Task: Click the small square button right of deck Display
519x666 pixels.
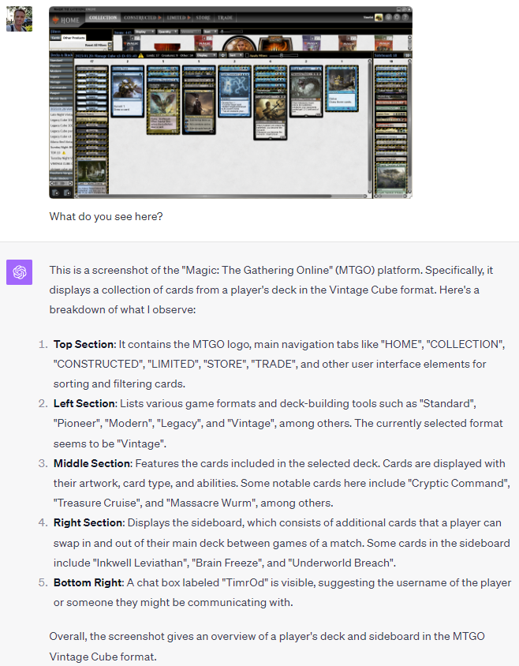Action: (222, 55)
